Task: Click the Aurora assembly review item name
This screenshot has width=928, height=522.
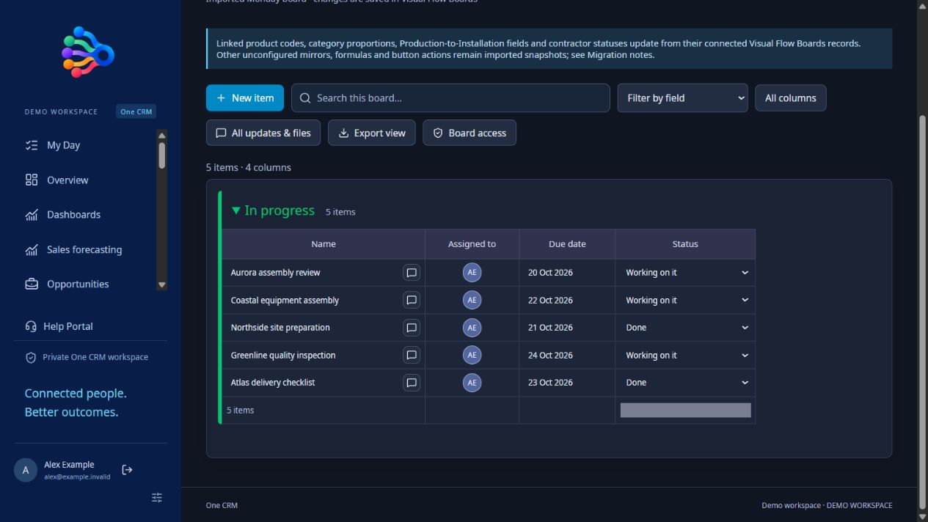Action: pos(276,273)
